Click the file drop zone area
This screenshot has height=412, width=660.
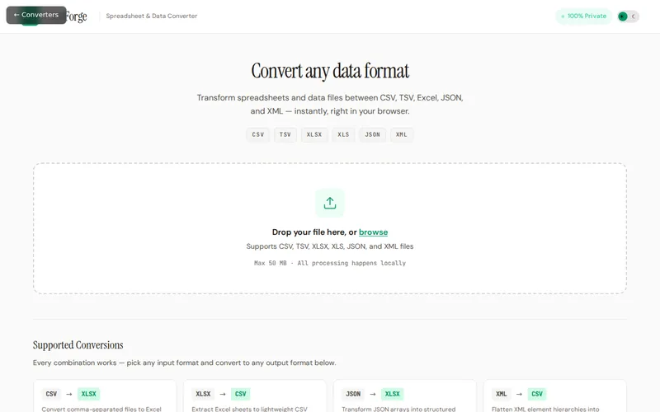click(330, 228)
